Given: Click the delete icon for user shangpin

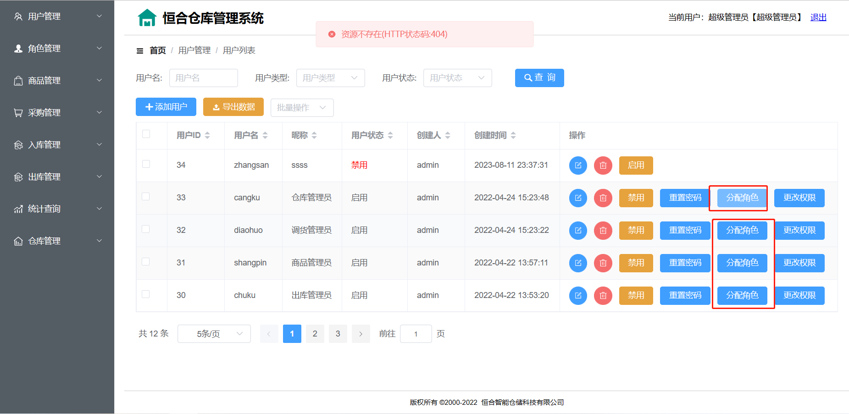Looking at the screenshot, I should click(x=603, y=263).
